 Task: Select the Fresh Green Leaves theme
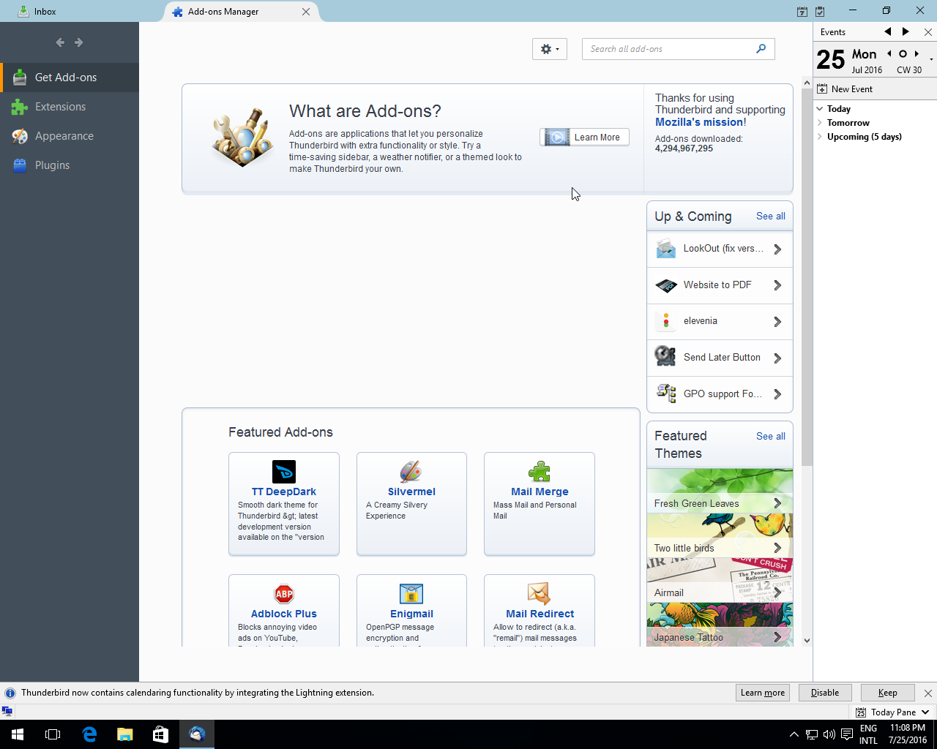click(720, 492)
